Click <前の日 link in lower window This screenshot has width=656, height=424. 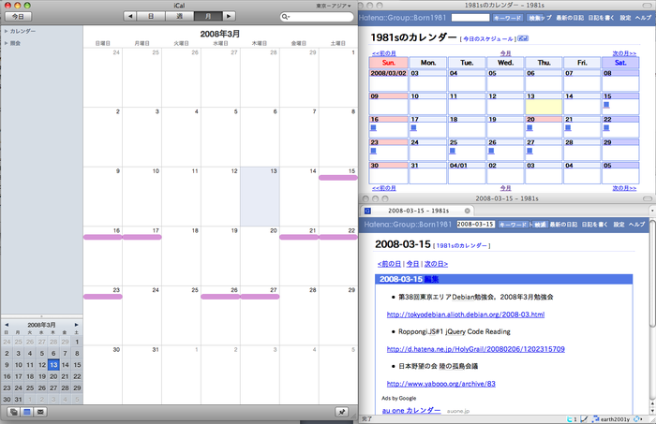click(389, 264)
